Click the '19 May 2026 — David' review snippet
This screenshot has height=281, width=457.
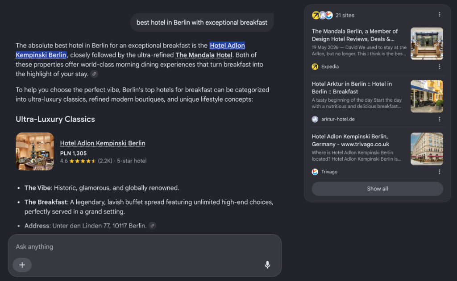coord(359,51)
